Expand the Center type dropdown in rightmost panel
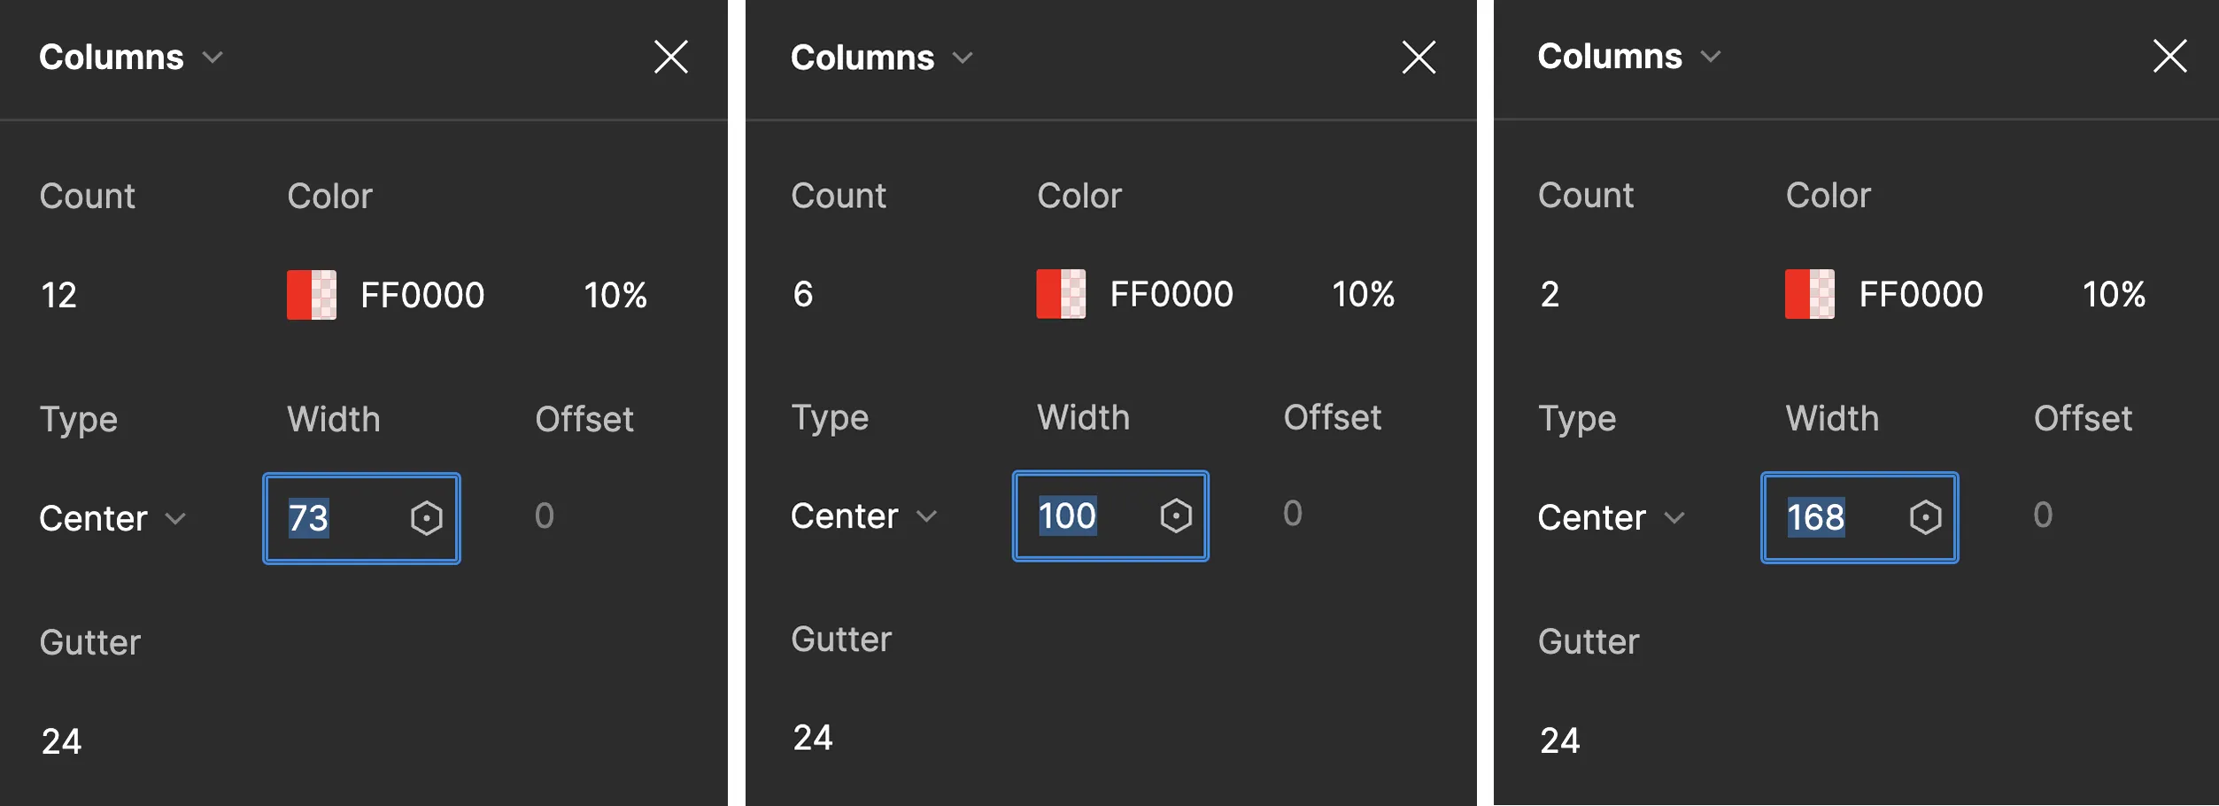2219x806 pixels. pos(1676,518)
